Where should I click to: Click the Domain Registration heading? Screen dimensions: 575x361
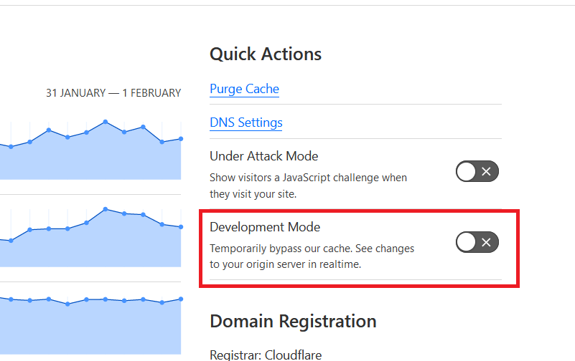[x=293, y=322]
